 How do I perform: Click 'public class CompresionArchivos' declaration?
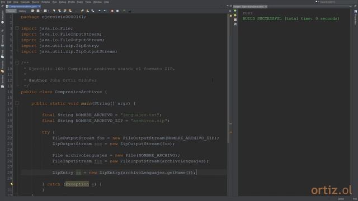click(x=61, y=92)
